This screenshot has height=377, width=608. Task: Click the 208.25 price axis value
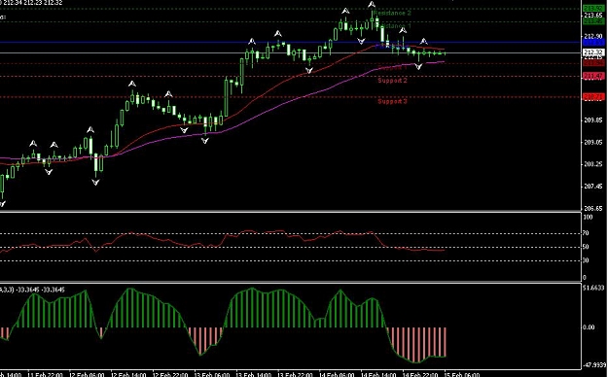(x=593, y=164)
